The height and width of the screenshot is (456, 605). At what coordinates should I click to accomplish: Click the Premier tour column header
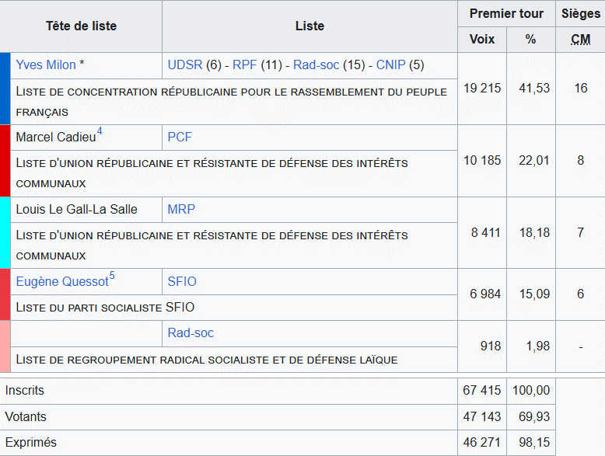pyautogui.click(x=505, y=14)
